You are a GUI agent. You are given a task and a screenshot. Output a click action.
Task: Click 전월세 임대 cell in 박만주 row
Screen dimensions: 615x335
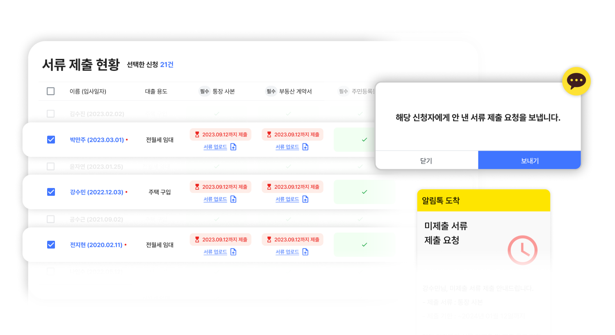point(160,140)
